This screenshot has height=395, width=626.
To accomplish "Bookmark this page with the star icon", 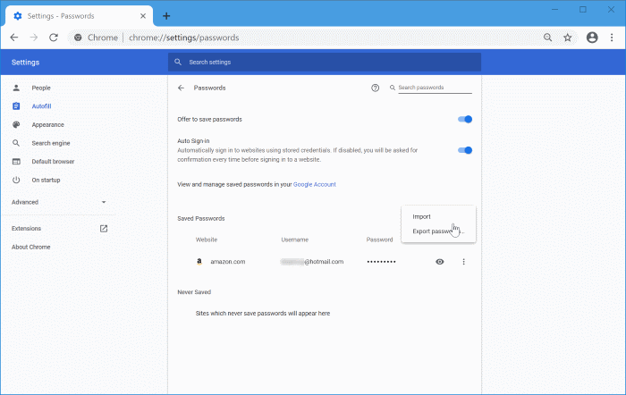I will pyautogui.click(x=567, y=38).
